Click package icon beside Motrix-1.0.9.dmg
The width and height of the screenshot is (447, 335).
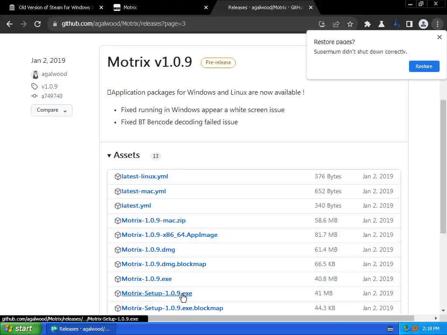[118, 250]
